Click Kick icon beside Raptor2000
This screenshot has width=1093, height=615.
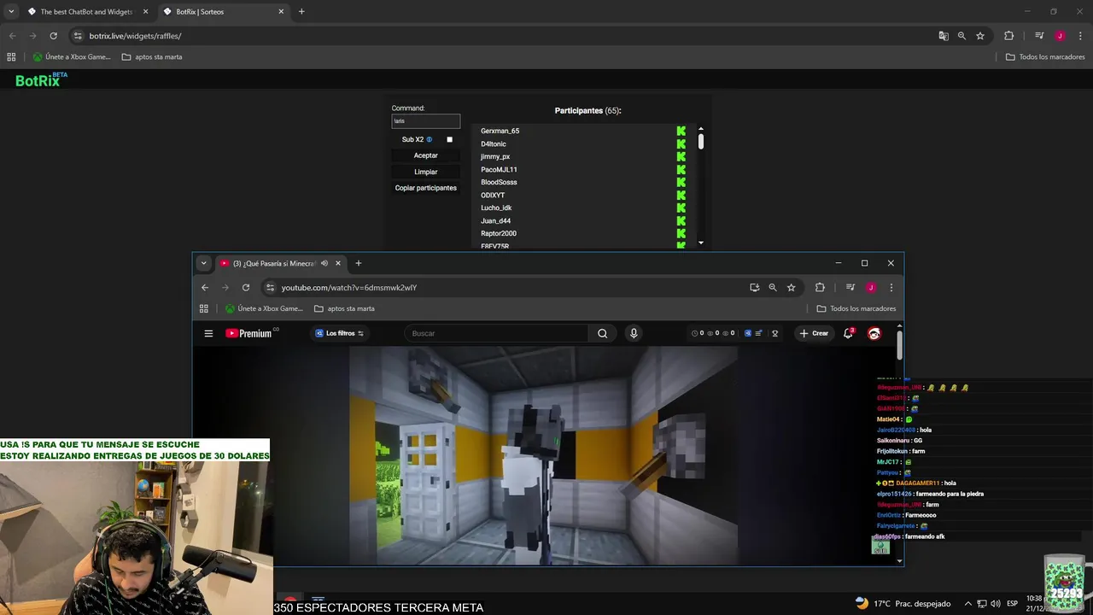[x=681, y=233]
